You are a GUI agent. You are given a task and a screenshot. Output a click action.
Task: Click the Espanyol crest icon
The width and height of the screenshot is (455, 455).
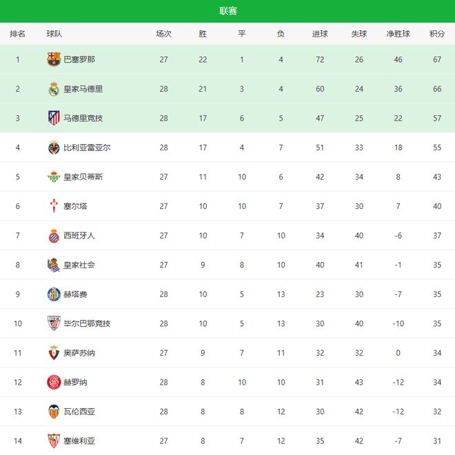[54, 235]
